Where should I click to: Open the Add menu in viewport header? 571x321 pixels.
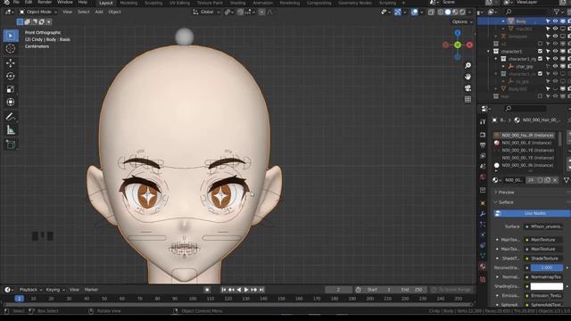[x=99, y=12]
